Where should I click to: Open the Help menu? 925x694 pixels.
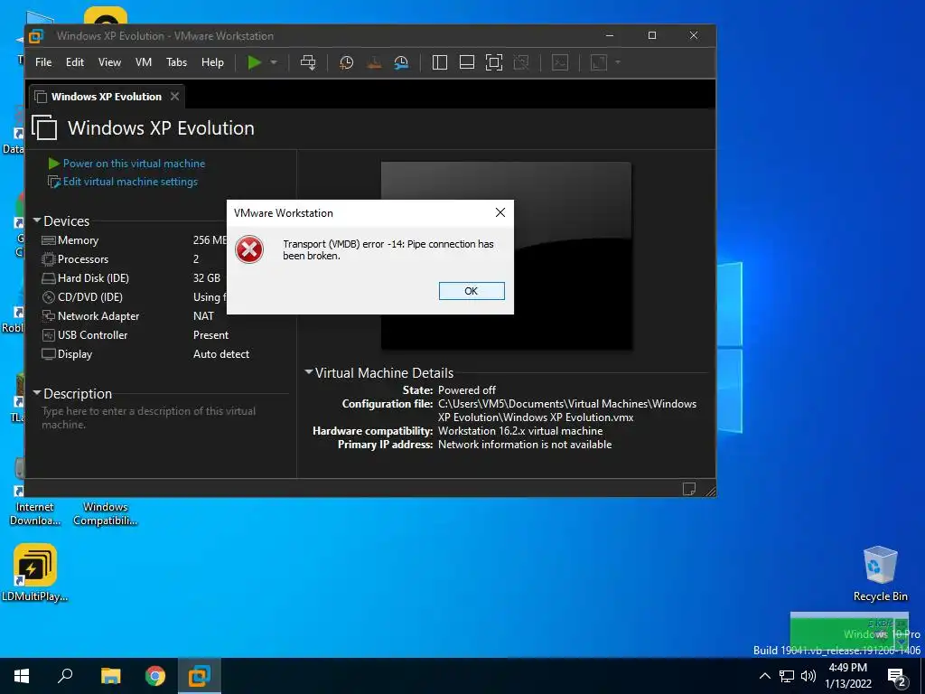212,62
